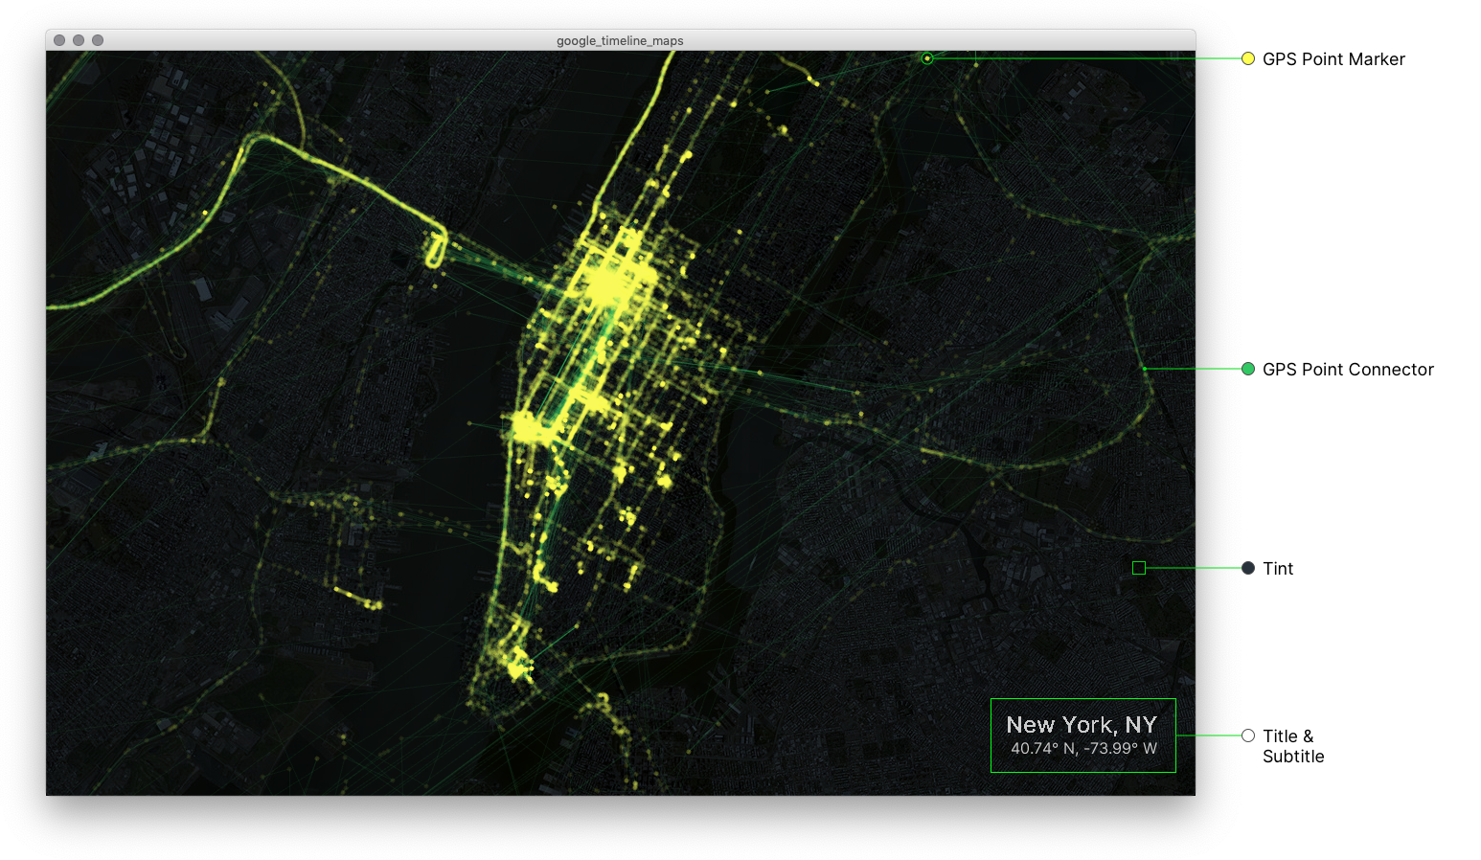The width and height of the screenshot is (1481, 860).
Task: Click the dark Tint legend dot
Action: tap(1248, 568)
